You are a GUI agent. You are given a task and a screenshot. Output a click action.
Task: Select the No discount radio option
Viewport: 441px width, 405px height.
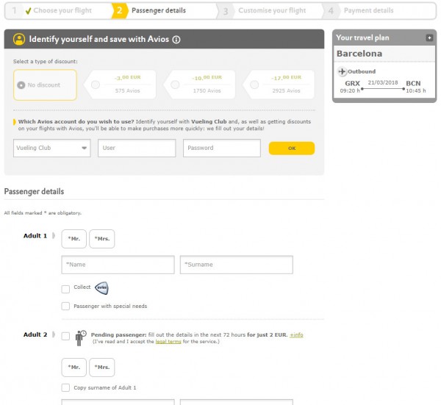click(x=21, y=85)
